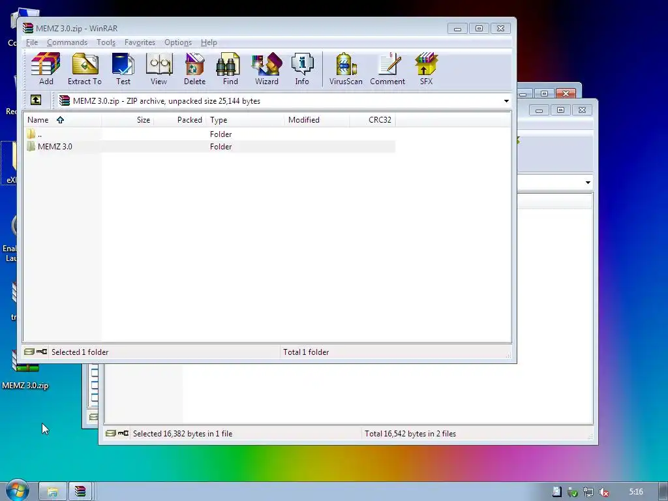Maximize the back WinRAR window
Screen dimensions: 668x501
coord(560,110)
